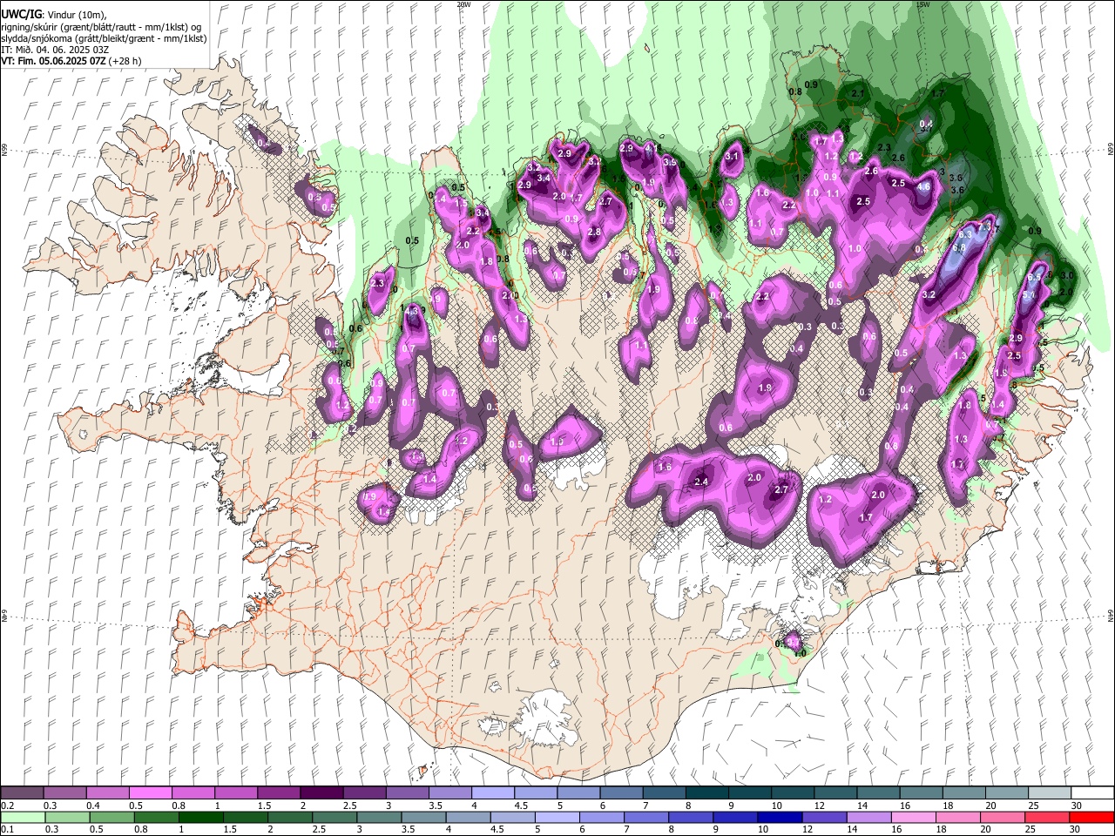Pick the pale green rain-scale swatch labeled 0.1
The image size is (1115, 836).
click(x=24, y=817)
